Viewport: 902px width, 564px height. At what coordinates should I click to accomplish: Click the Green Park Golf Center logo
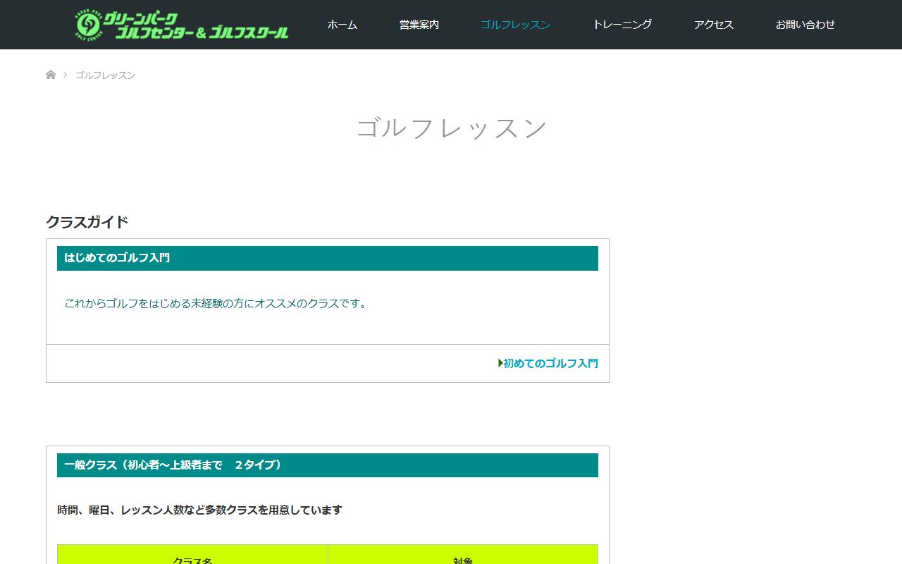[183, 25]
